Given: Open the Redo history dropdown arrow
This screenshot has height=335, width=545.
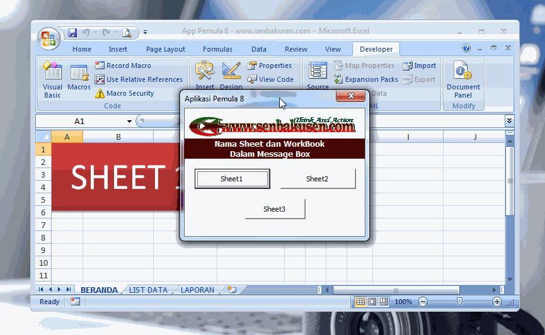Looking at the screenshot, I should pos(115,33).
